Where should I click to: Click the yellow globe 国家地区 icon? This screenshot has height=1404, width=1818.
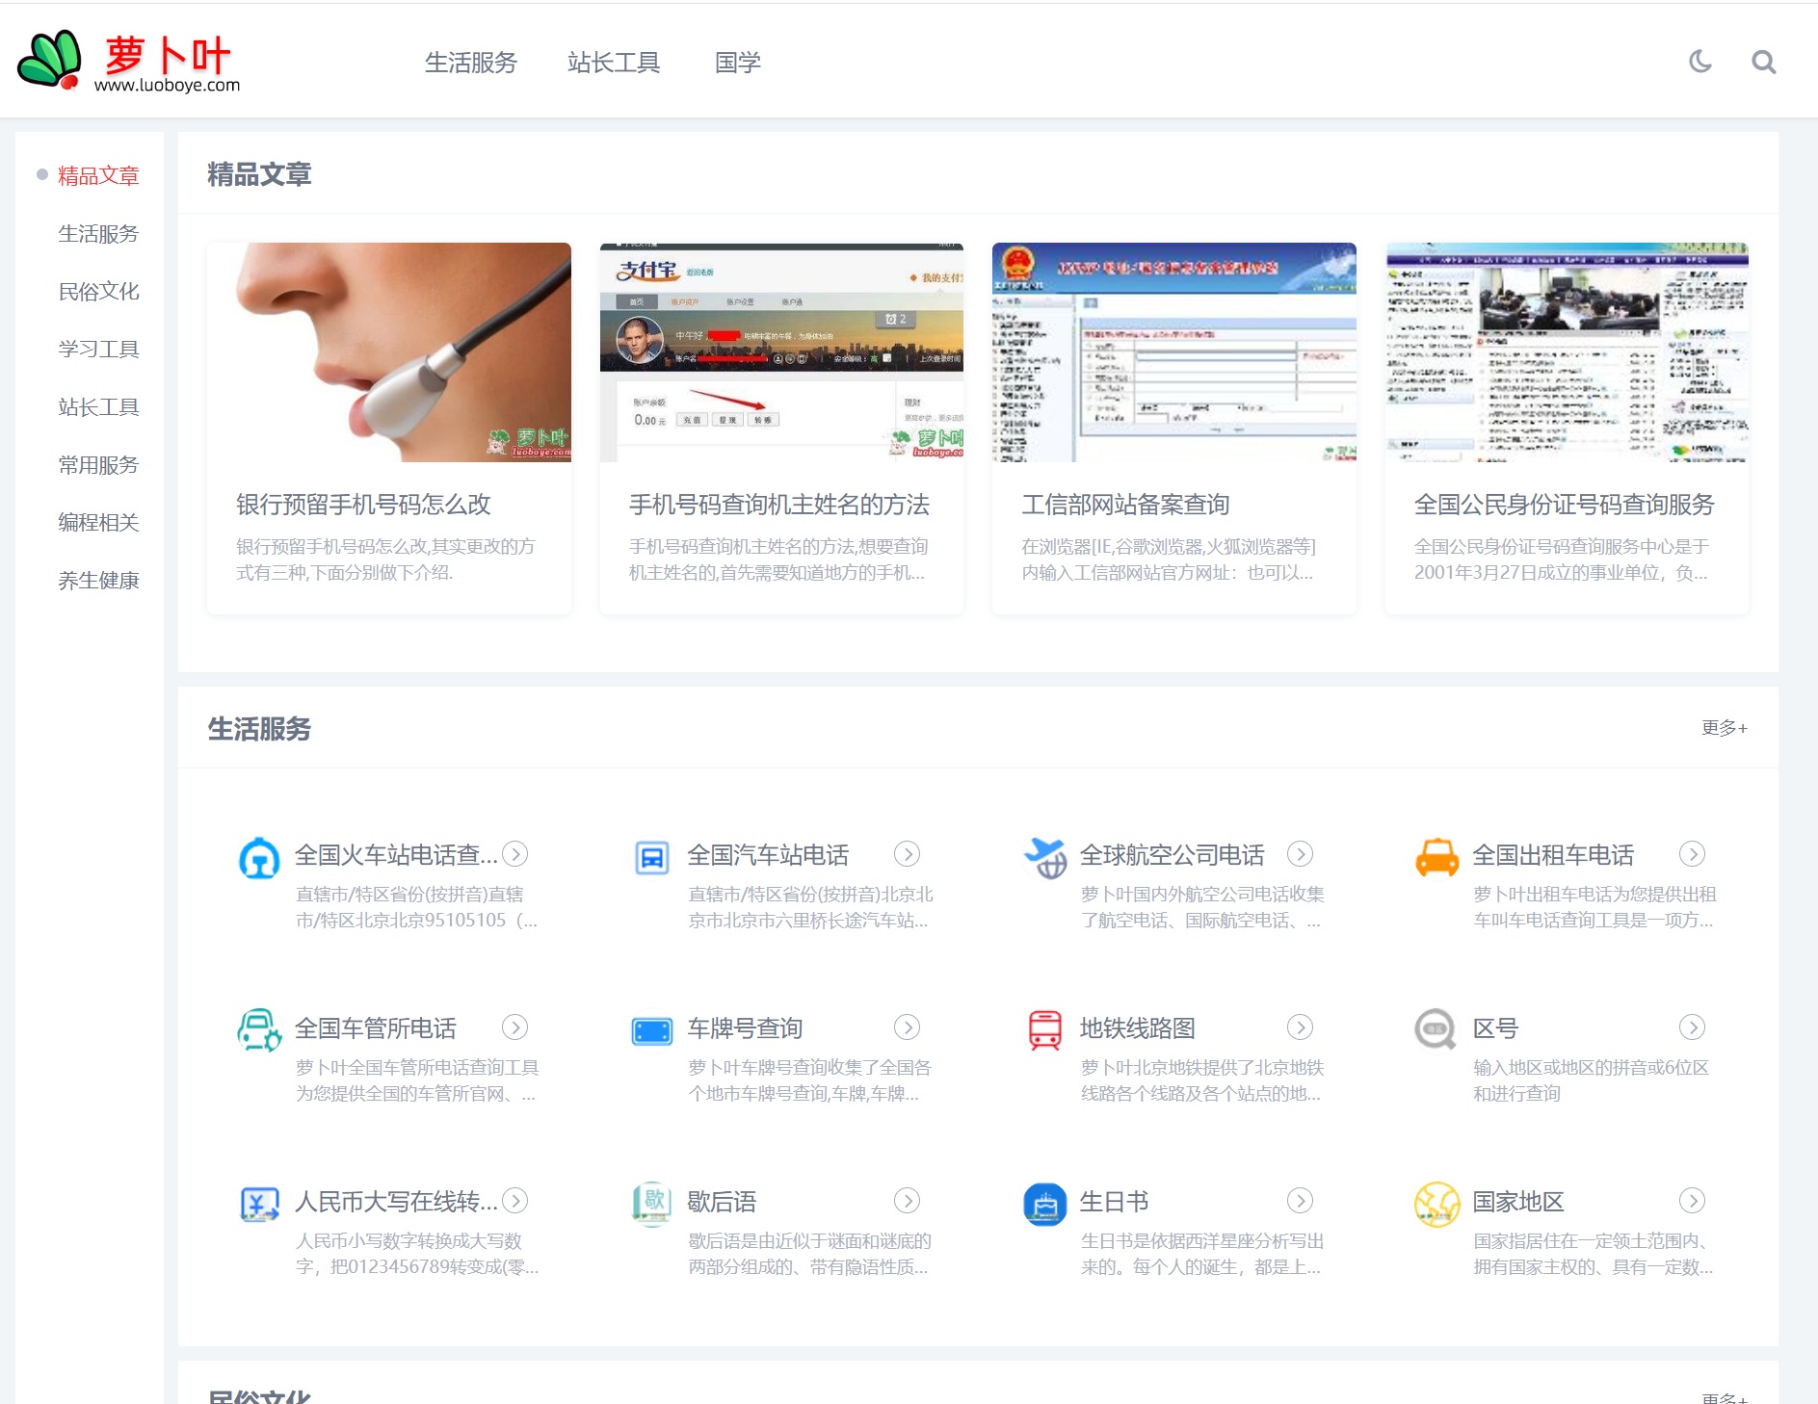coord(1436,1204)
